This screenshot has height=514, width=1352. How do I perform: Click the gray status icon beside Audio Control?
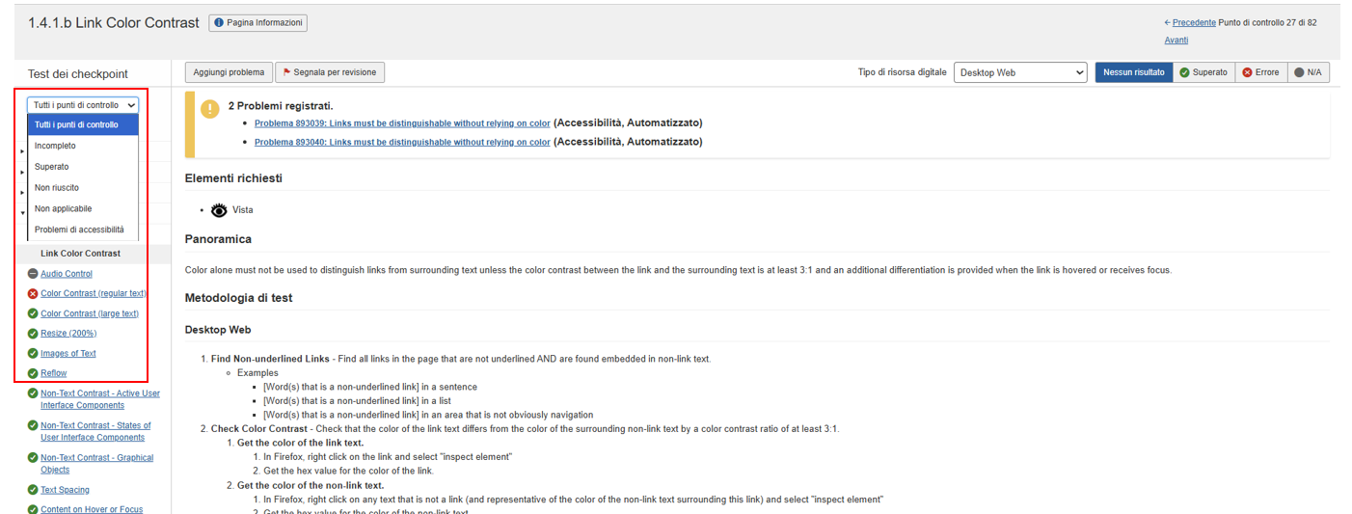tap(33, 274)
